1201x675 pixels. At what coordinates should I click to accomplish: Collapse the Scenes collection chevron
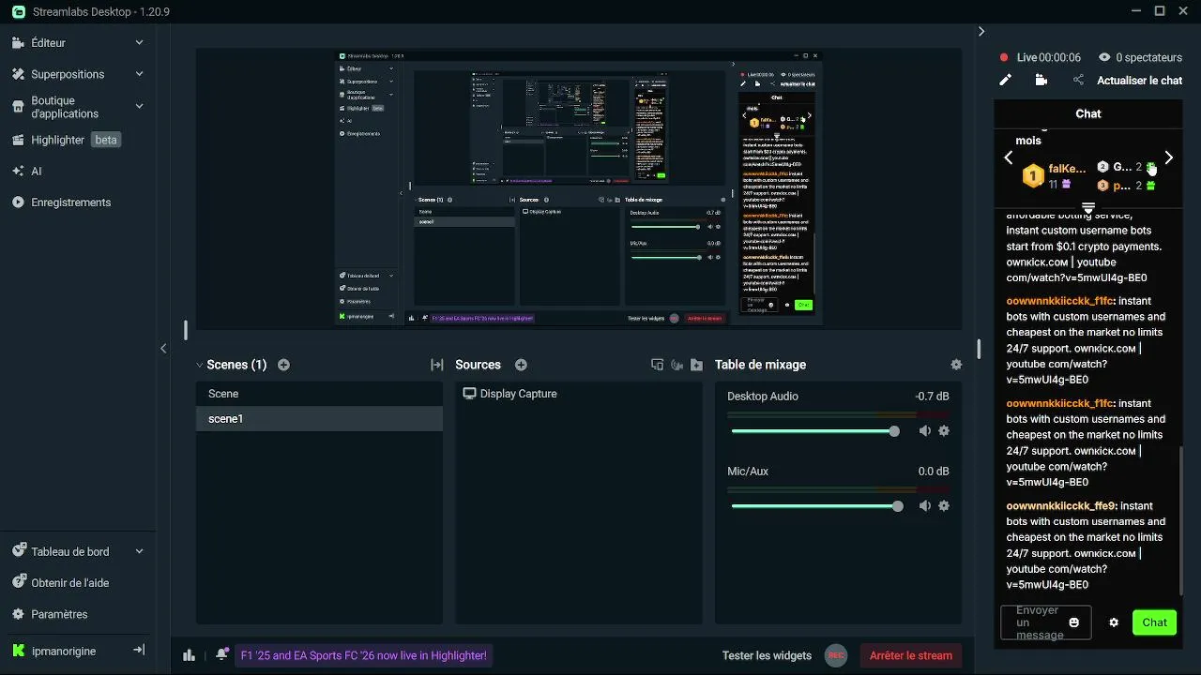[200, 365]
